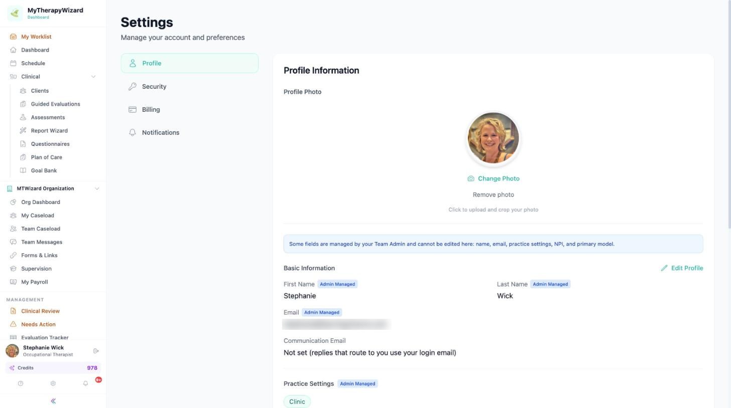The width and height of the screenshot is (731, 408).
Task: Collapse the MTWizard Organization section chevron
Action: (x=97, y=188)
